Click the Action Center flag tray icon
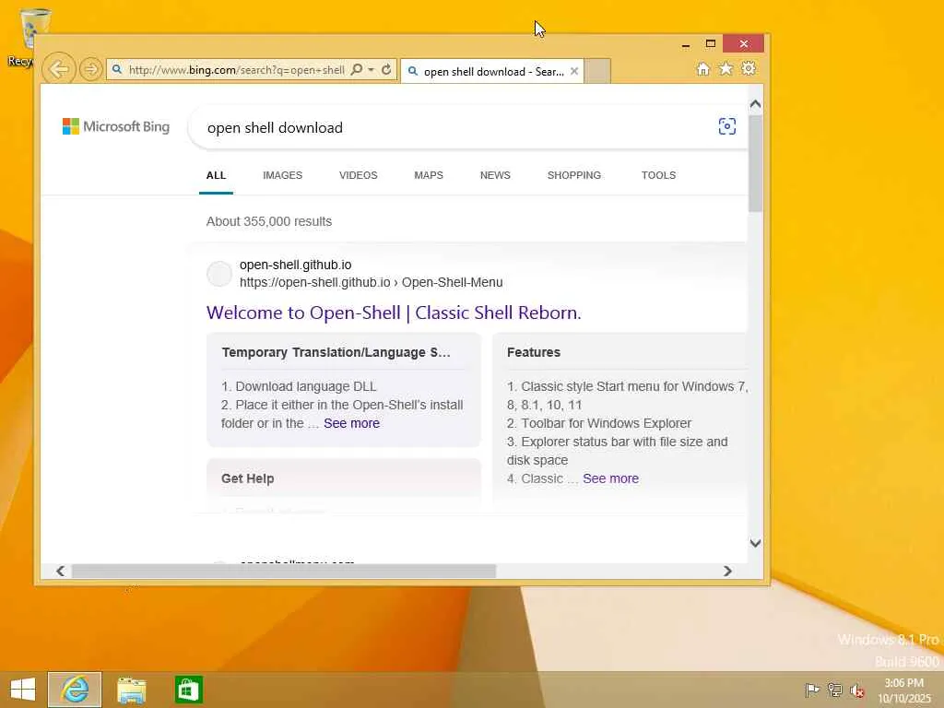Screen dimensions: 944x708 tap(812, 690)
